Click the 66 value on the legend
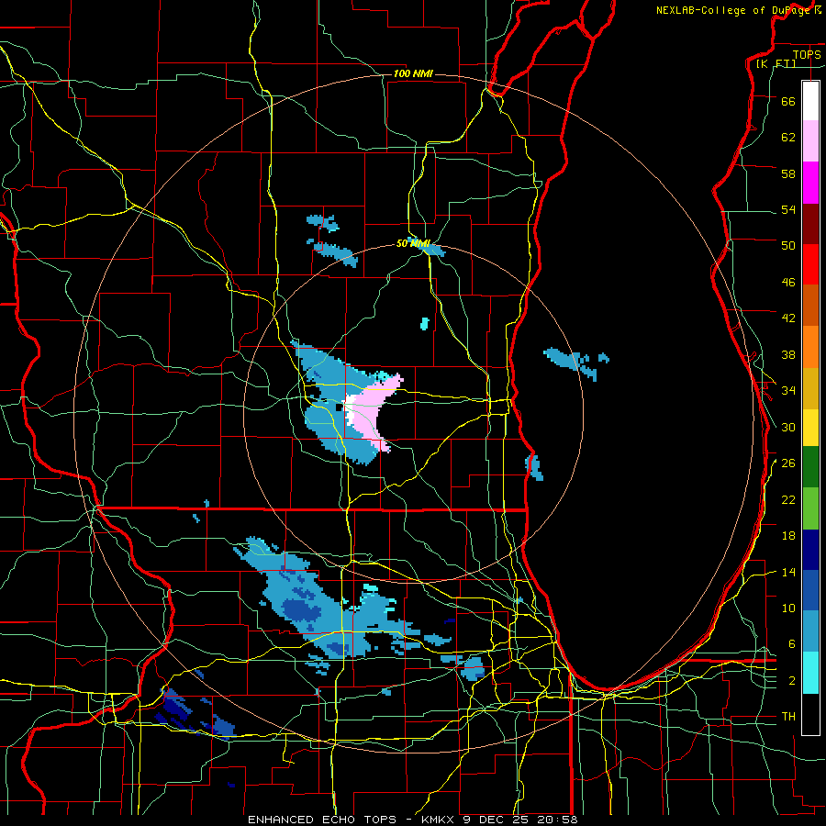The width and height of the screenshot is (826, 826). [x=788, y=101]
